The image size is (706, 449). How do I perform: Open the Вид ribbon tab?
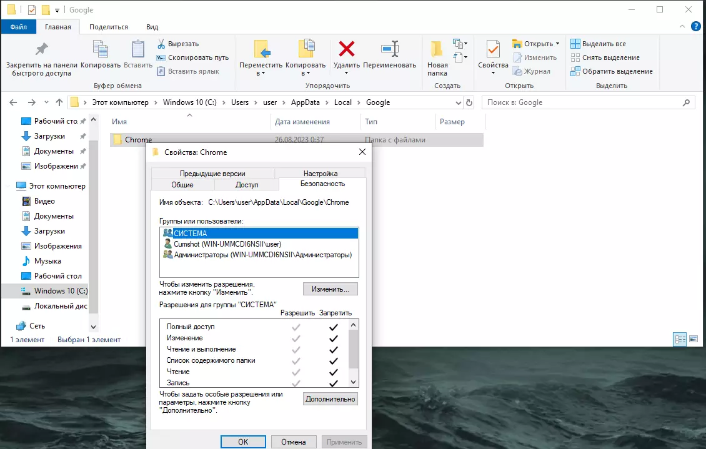152,27
